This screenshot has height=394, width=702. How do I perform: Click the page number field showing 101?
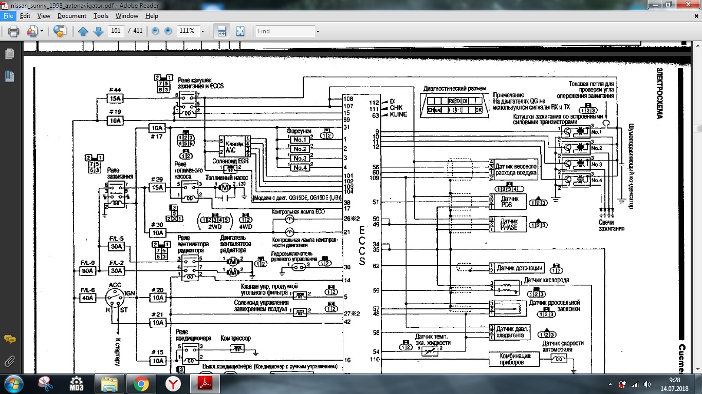[x=116, y=31]
